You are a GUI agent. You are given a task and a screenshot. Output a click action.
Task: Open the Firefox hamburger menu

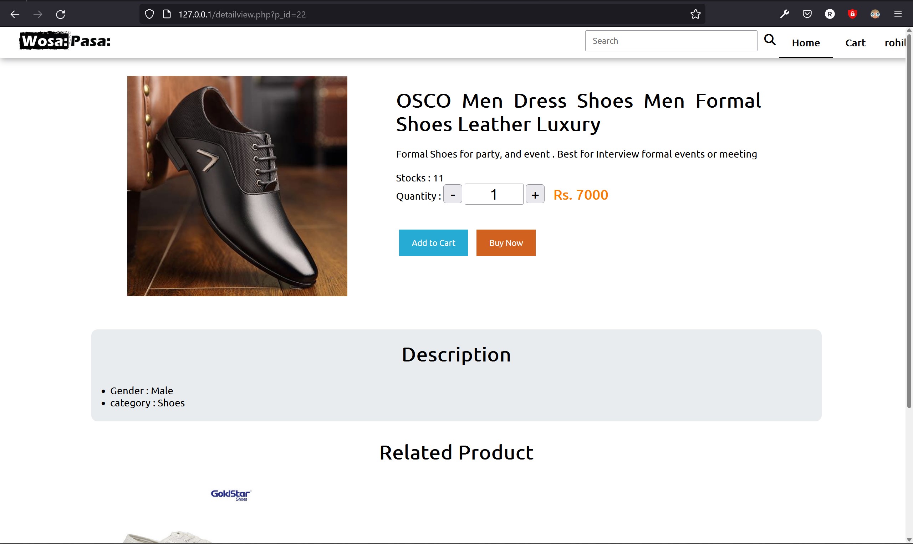point(898,14)
